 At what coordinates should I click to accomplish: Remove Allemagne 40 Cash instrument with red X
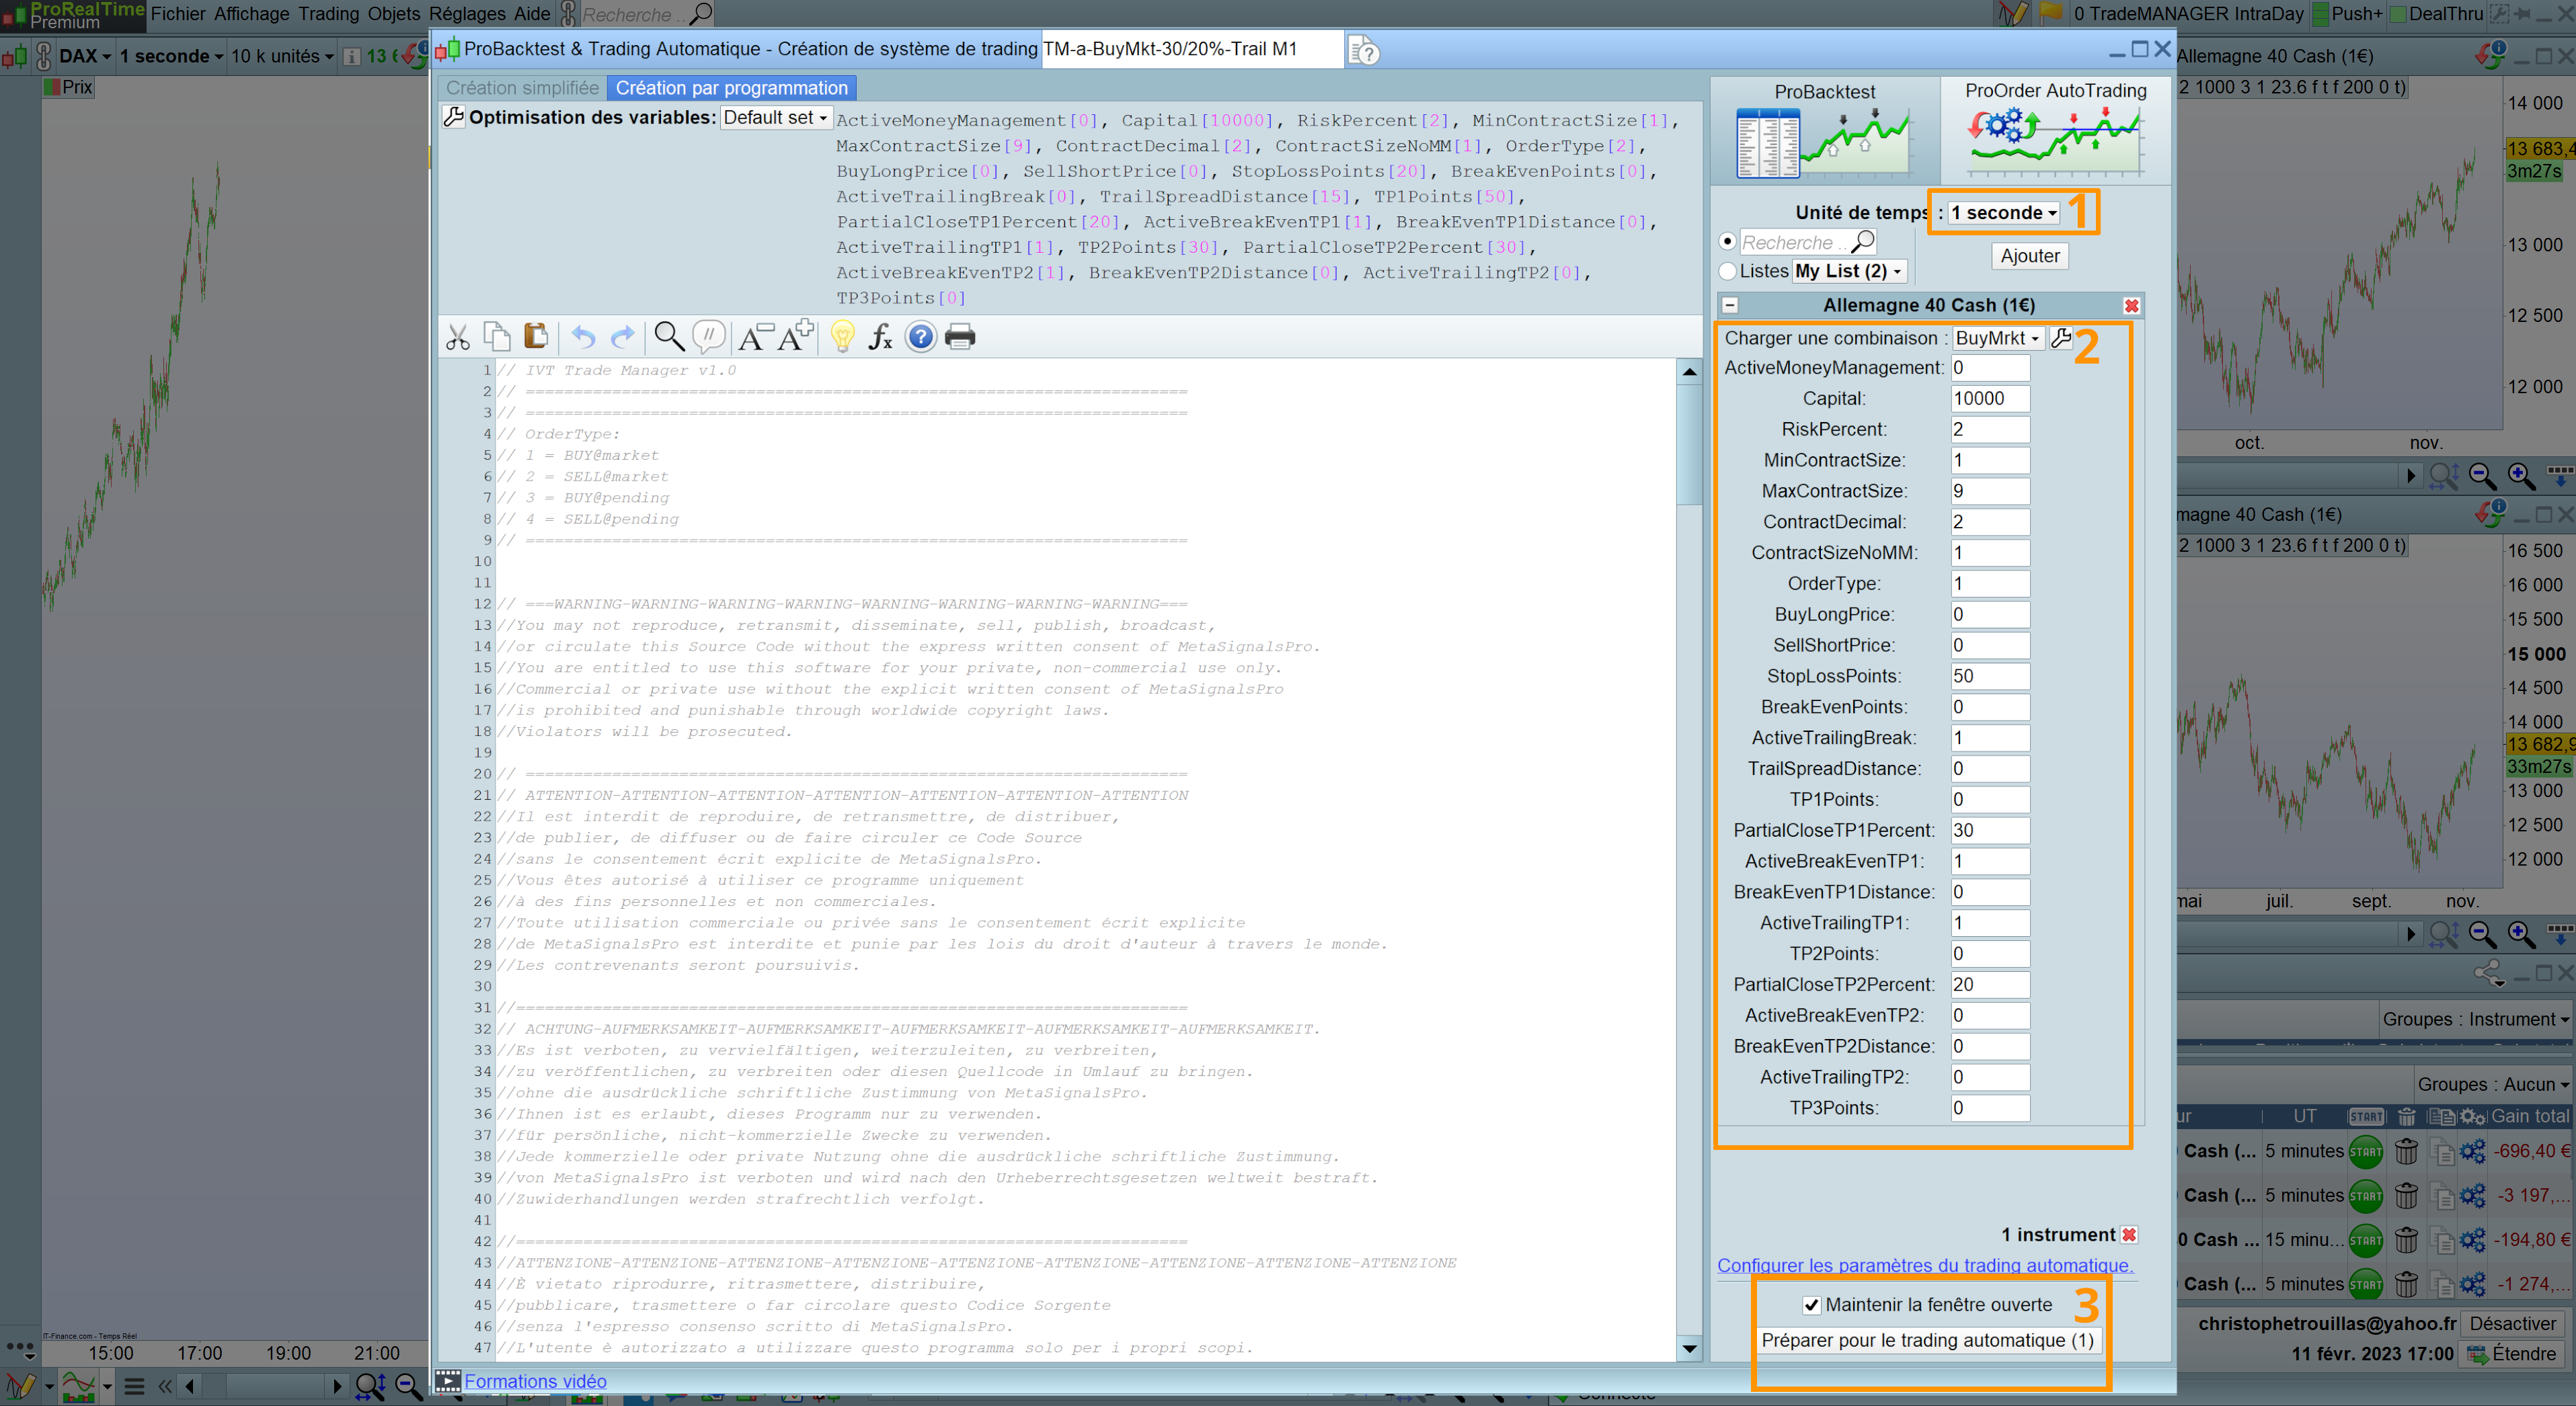coord(2131,306)
